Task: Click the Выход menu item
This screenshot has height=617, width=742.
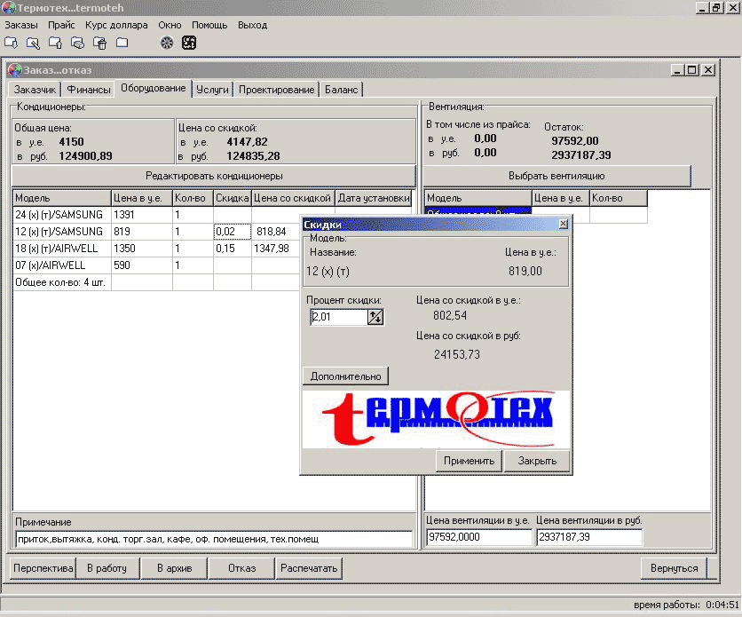Action: pyautogui.click(x=253, y=25)
